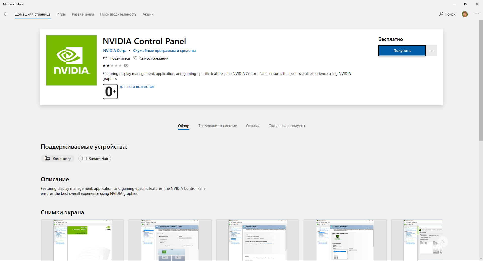Switch to the Производительность tab
This screenshot has width=483, height=261.
click(118, 14)
